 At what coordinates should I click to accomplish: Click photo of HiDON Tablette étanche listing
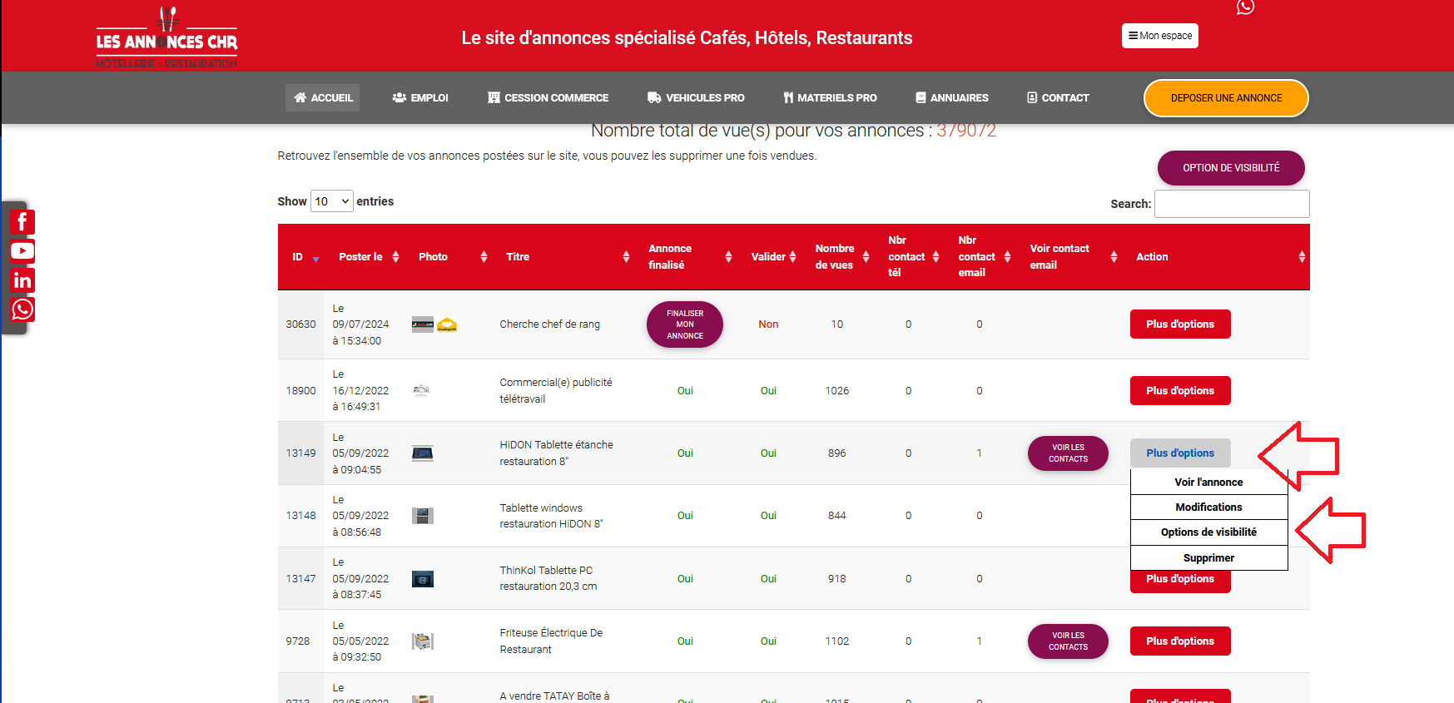(423, 453)
